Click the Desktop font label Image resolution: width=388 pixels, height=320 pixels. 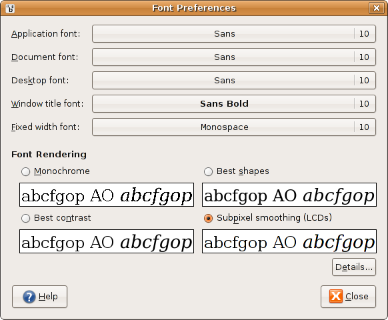pos(40,81)
